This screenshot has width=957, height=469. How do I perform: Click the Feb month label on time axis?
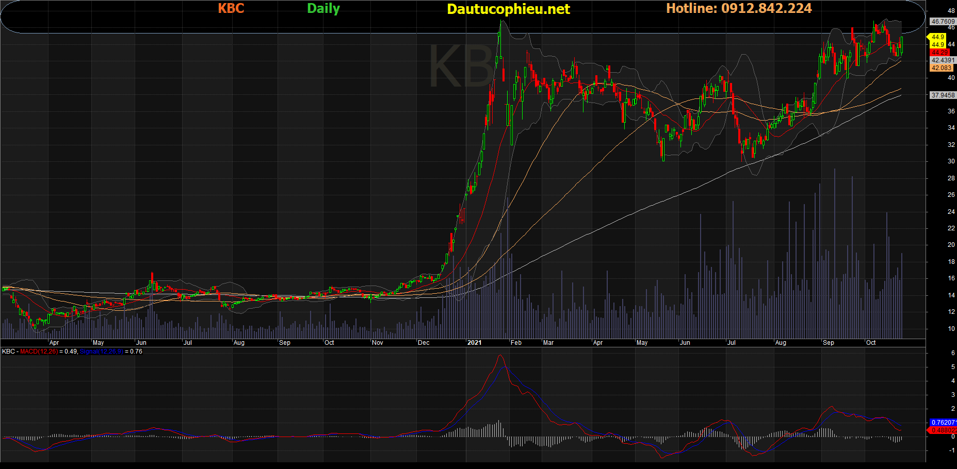tap(516, 343)
